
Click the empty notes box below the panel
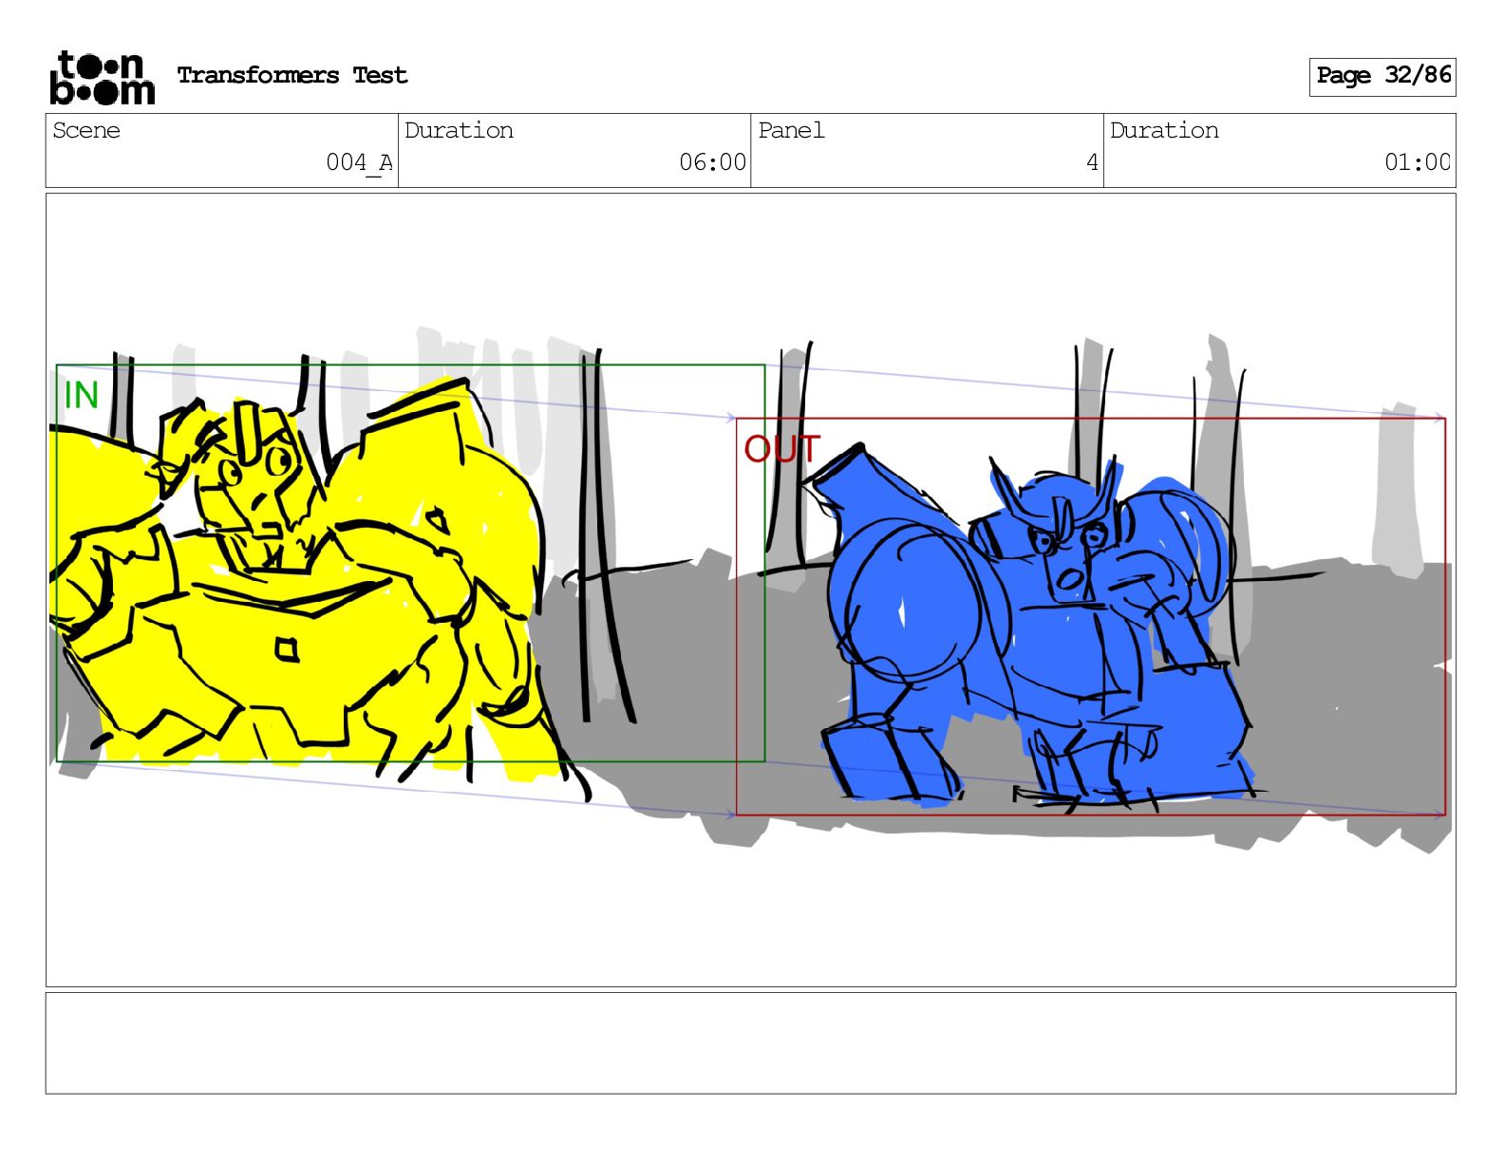click(x=750, y=1043)
